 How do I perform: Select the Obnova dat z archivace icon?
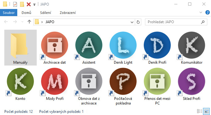click(89, 81)
